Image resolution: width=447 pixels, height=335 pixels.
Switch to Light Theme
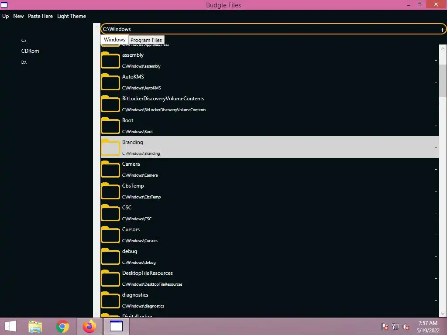(x=72, y=16)
